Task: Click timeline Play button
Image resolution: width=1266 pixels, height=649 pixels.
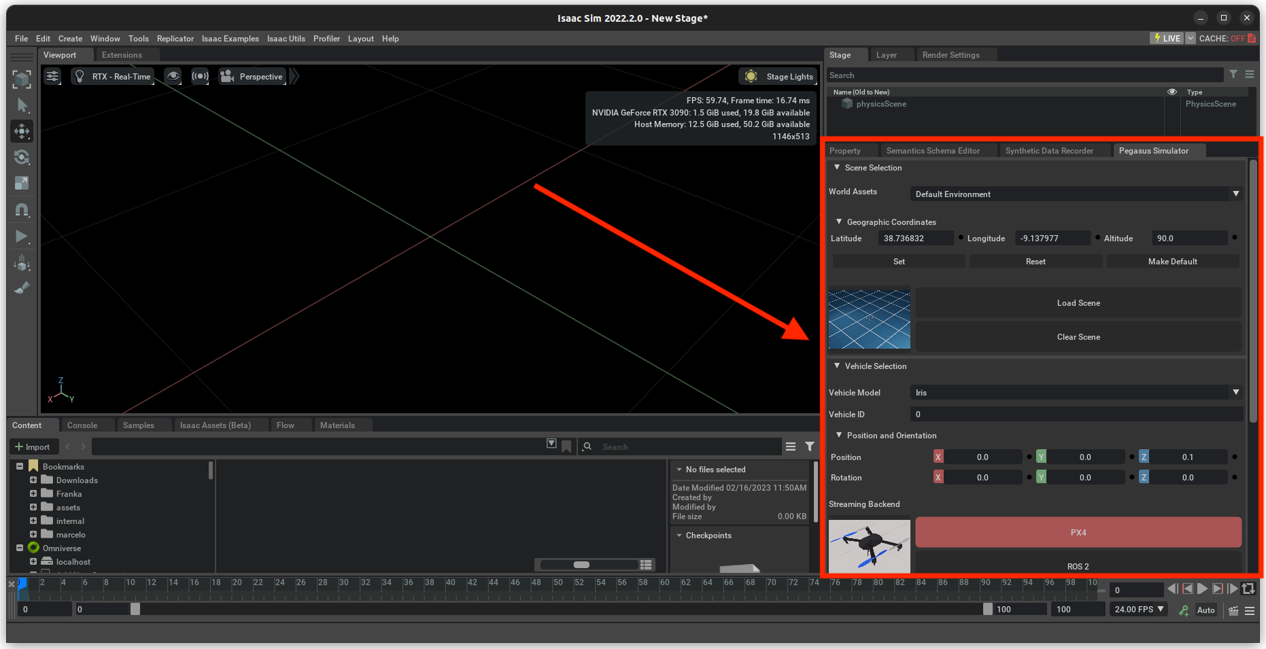Action: 1202,589
